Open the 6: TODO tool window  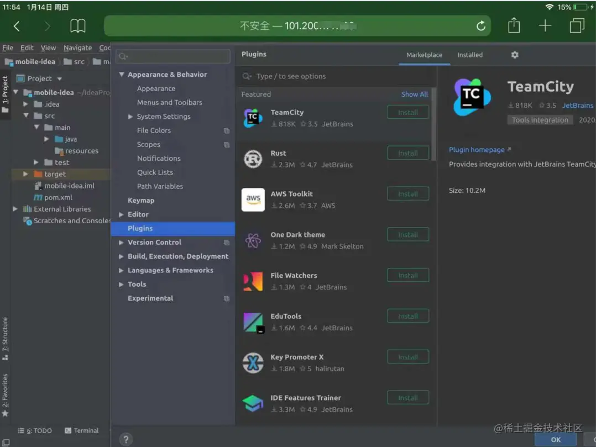tap(35, 430)
